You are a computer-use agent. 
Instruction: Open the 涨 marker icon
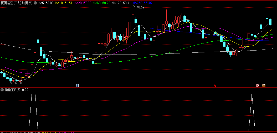click(258, 86)
